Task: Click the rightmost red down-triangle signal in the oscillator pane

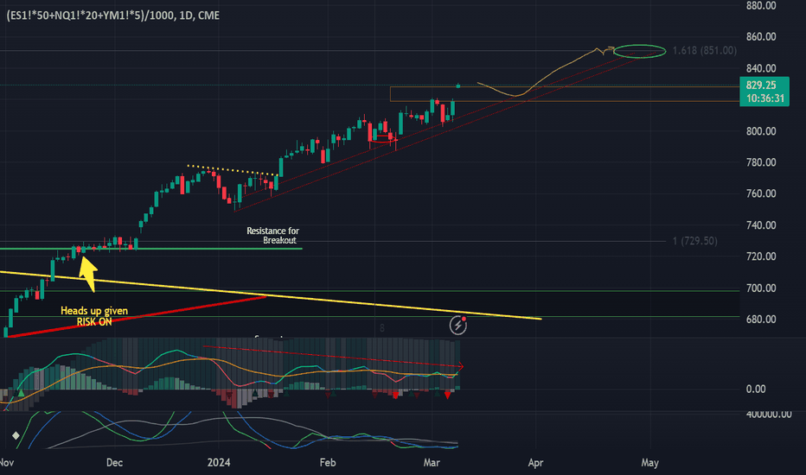Action: click(x=448, y=395)
